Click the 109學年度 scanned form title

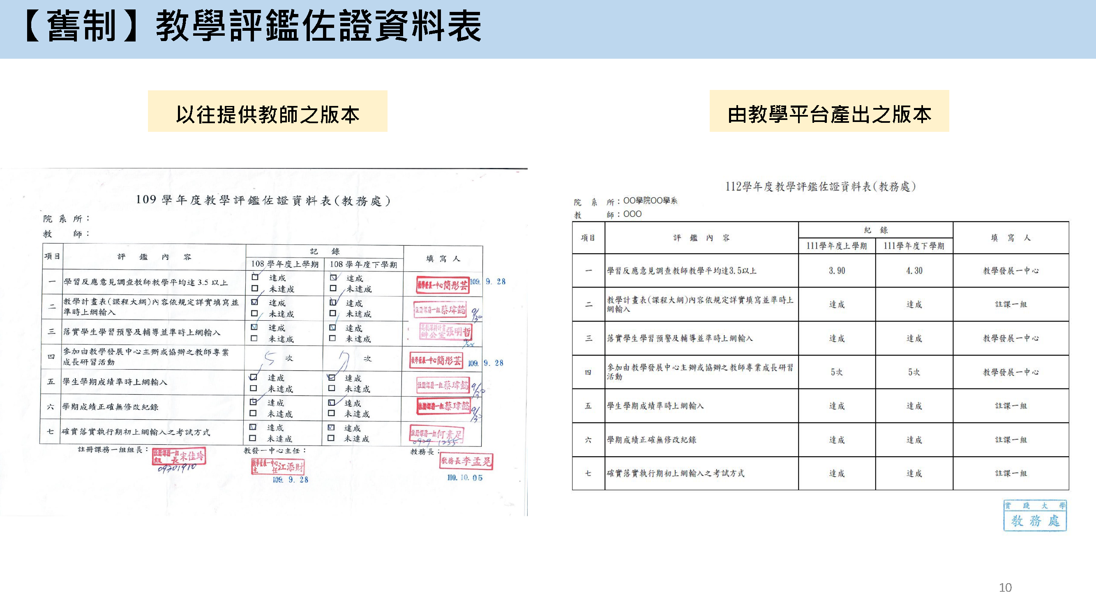tap(263, 200)
